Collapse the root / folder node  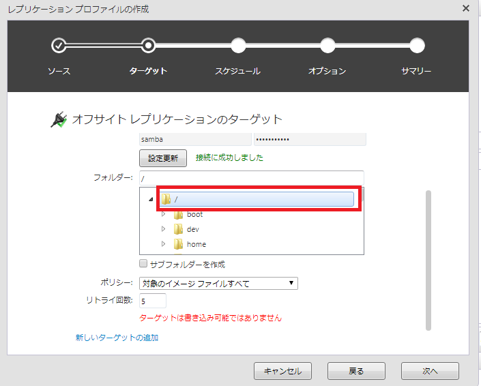click(151, 200)
